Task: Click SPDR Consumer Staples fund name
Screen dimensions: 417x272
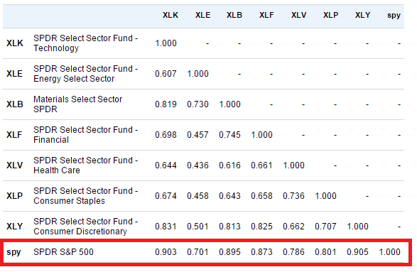Action: (x=86, y=196)
